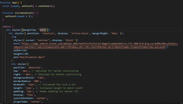Click the 'inline-block' display value
183x104 pixels.
(80, 33)
